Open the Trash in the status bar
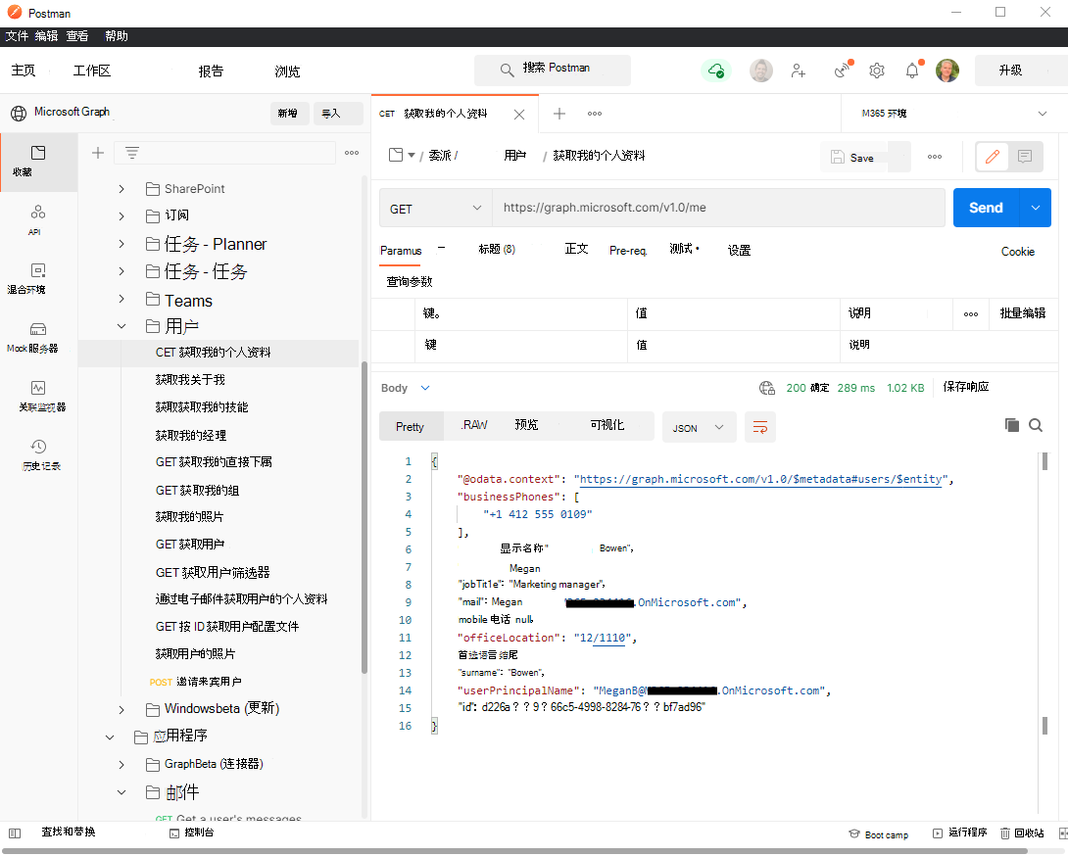Screen dimensions: 1068x856 click(1022, 832)
